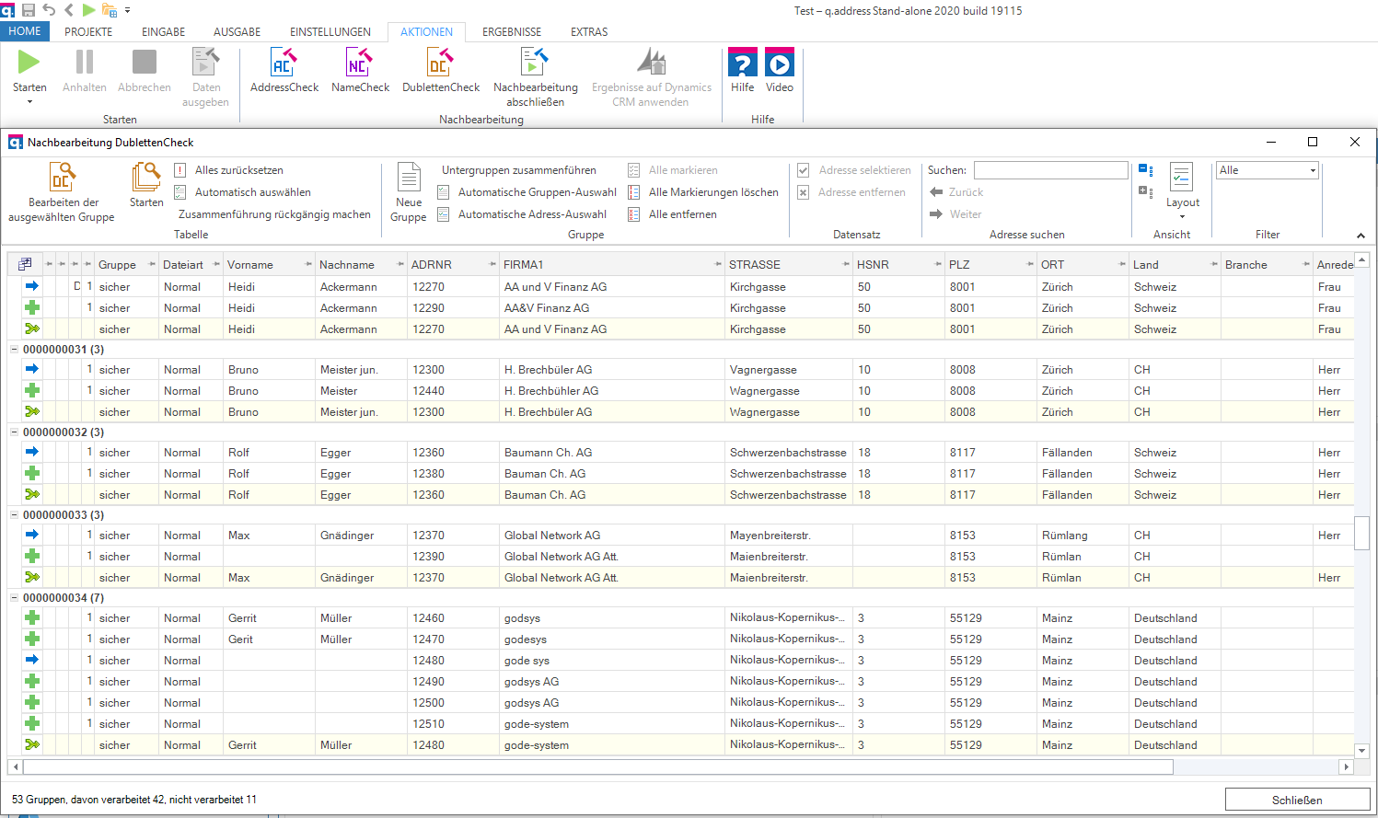Screen dimensions: 1378x818
Task: Switch to the AUSGABE tab
Action: click(237, 31)
